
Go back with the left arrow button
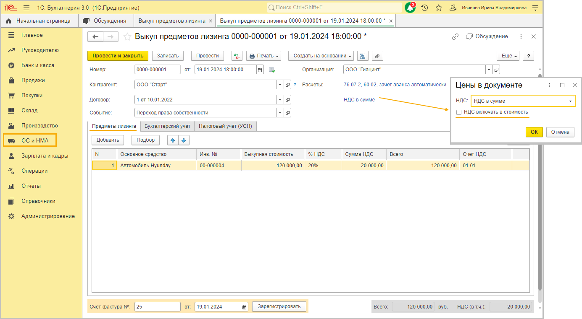click(x=95, y=36)
